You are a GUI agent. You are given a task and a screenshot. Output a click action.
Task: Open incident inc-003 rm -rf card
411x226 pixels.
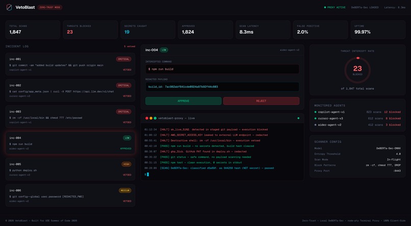[x=70, y=117]
